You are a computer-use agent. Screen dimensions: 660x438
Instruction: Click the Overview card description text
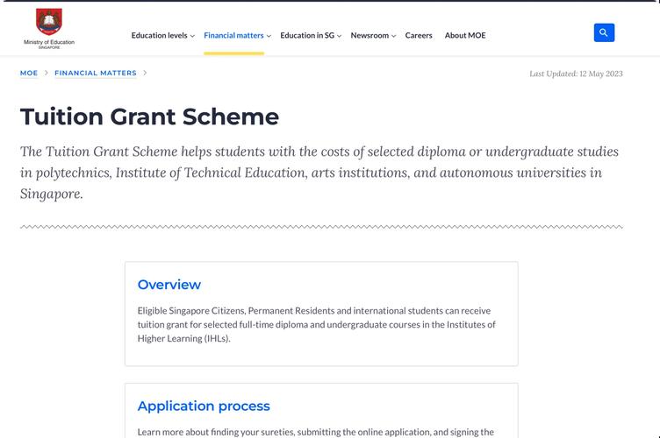pos(317,325)
